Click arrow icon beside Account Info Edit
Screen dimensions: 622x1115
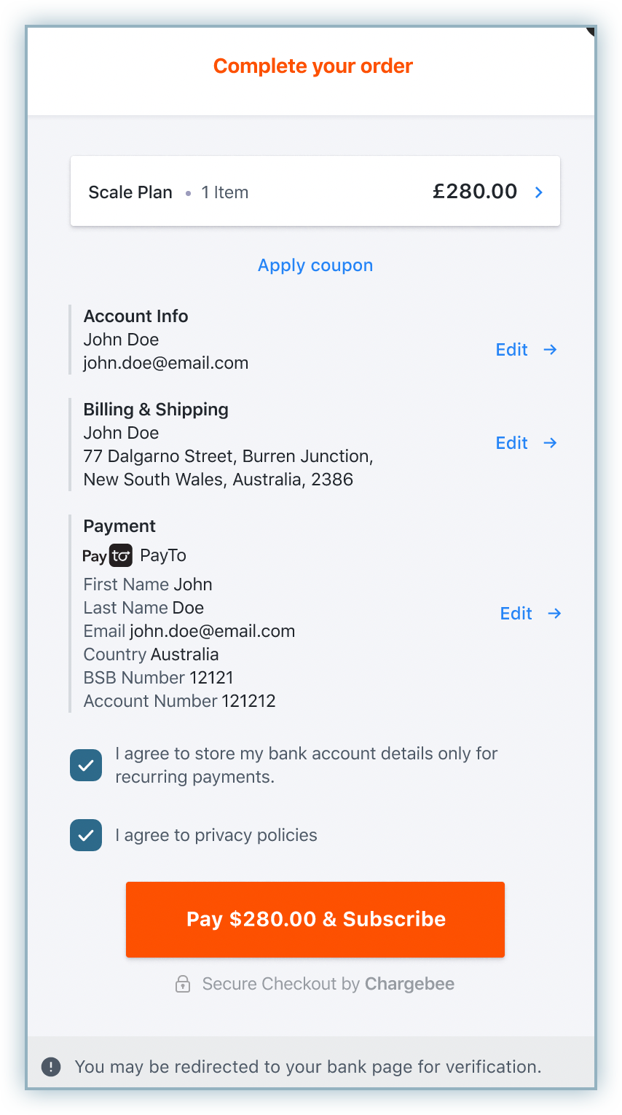pyautogui.click(x=551, y=350)
